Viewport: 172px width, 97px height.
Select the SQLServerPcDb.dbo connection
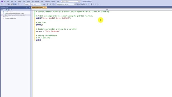click(x=15, y=13)
